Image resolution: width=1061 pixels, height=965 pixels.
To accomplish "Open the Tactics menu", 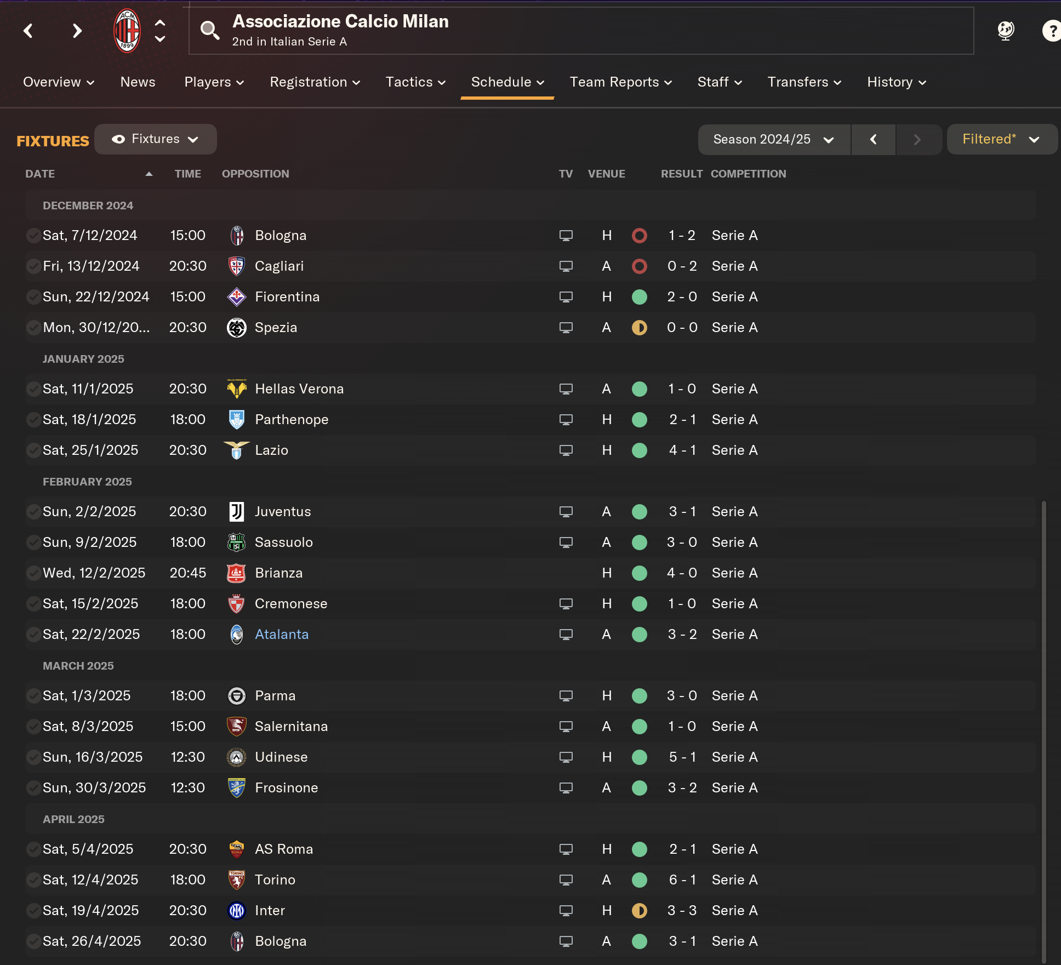I will pyautogui.click(x=415, y=82).
